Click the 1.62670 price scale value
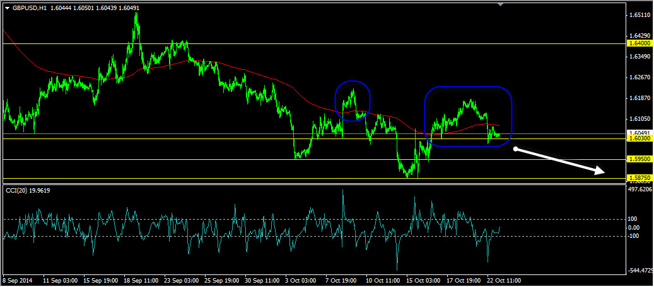The height and width of the screenshot is (287, 654). pyautogui.click(x=640, y=77)
